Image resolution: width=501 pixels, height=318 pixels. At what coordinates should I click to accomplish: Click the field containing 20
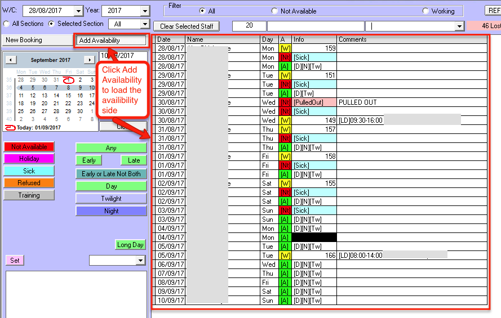click(249, 26)
